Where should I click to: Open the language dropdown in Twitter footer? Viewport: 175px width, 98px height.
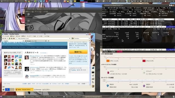pyautogui.click(x=84, y=84)
